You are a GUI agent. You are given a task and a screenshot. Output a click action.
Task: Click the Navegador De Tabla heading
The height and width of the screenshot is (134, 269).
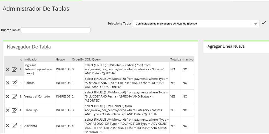coord(29,47)
